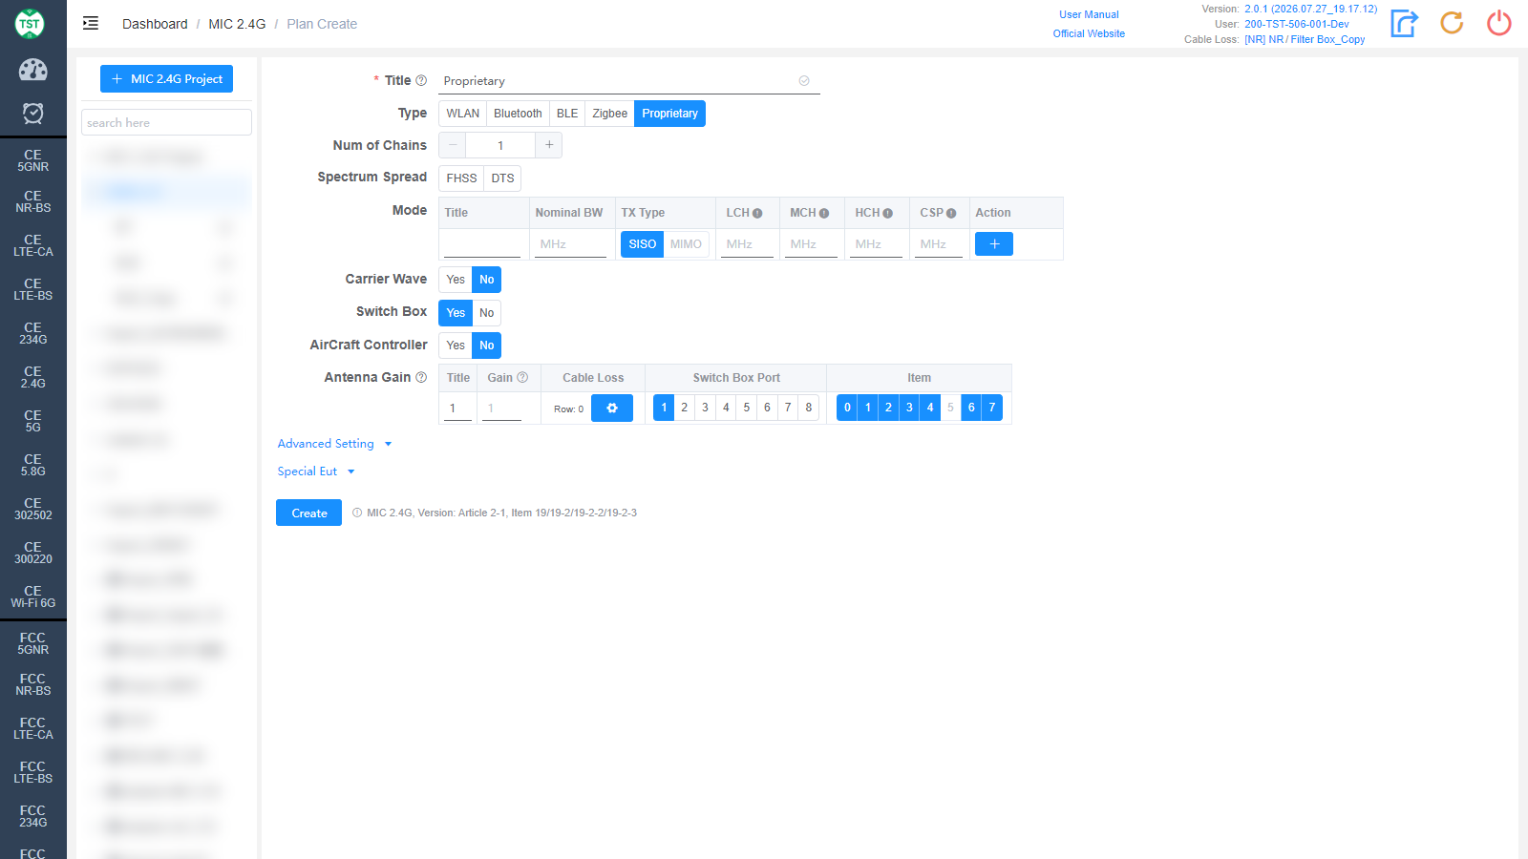The height and width of the screenshot is (859, 1528).
Task: Increase the Num of Chains value
Action: (549, 145)
